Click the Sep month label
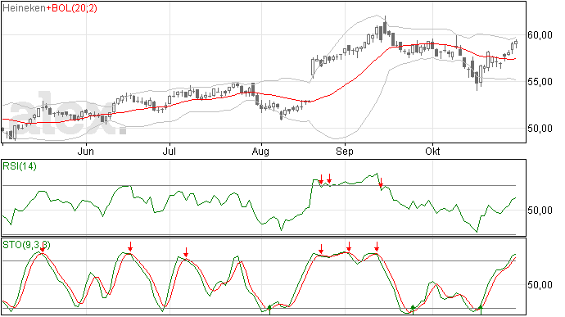This screenshot has height=317, width=565. click(x=345, y=152)
